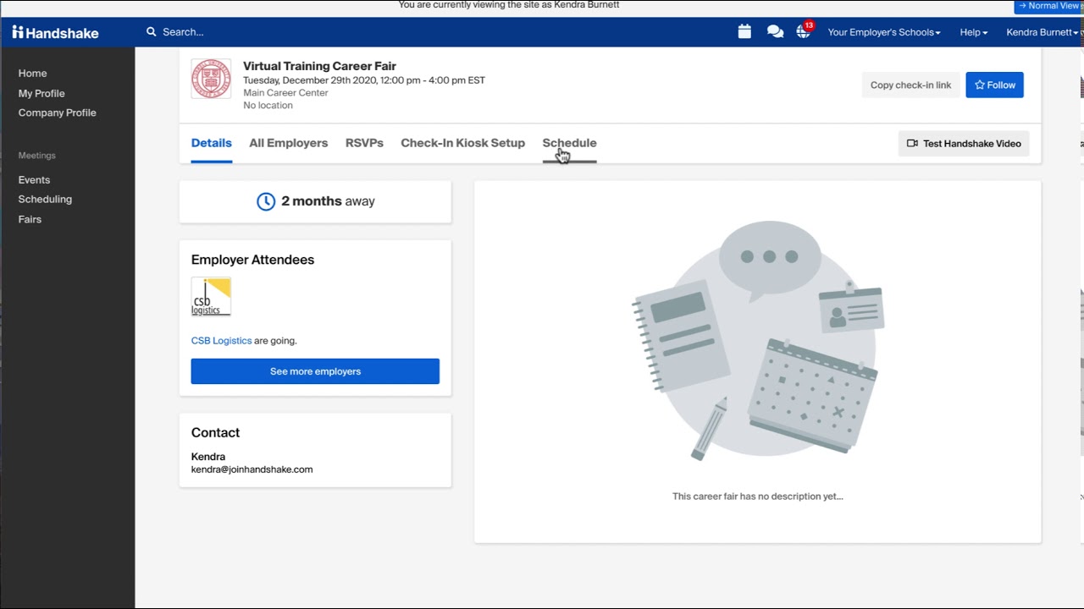Click the Virtual Training Career Fair title

(319, 66)
